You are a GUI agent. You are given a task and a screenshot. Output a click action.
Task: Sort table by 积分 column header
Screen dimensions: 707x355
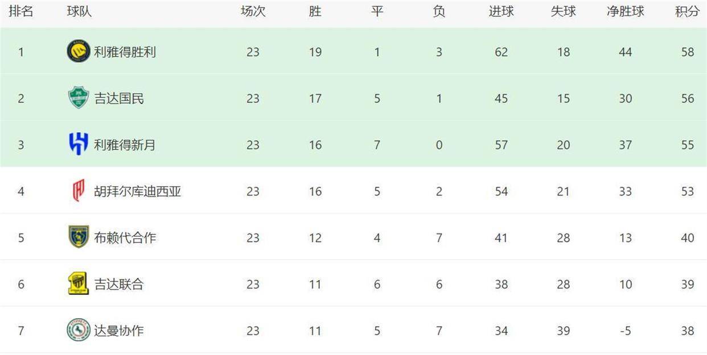687,11
